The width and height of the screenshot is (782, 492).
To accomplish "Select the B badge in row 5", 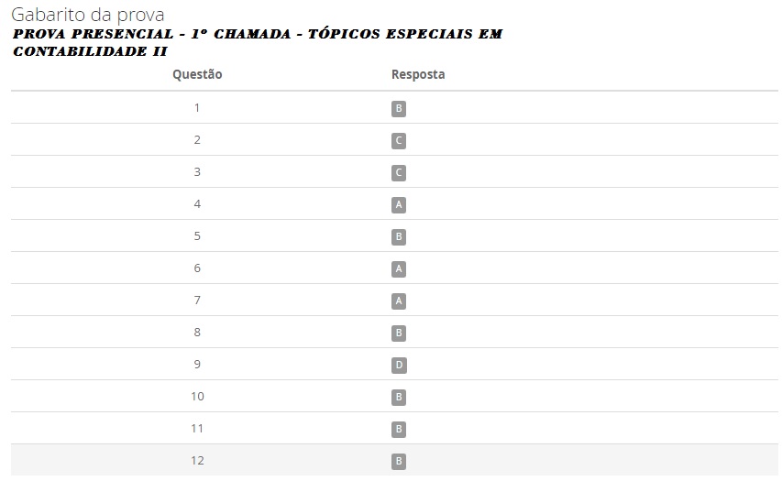I will click(x=399, y=237).
